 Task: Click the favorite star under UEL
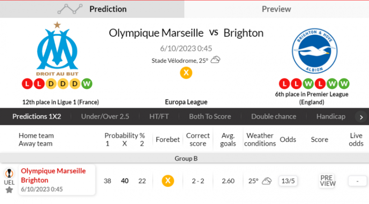(9, 190)
